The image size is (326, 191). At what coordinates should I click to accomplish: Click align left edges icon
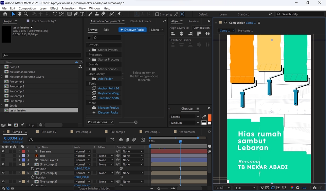coord(173,34)
